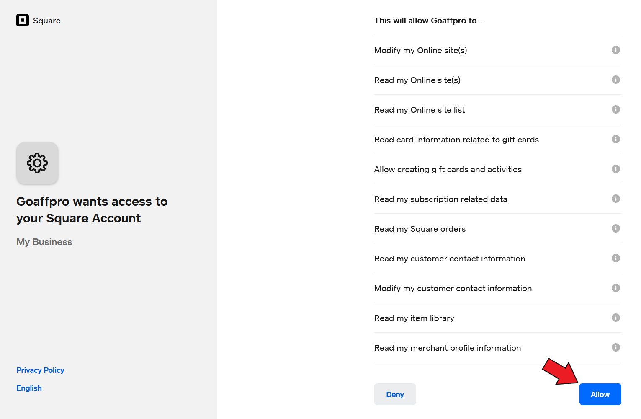The image size is (641, 419).
Task: Open the Privacy Policy link
Action: click(x=40, y=370)
